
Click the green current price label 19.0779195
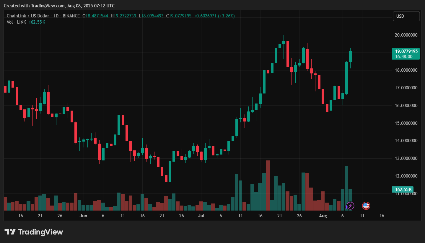pos(406,51)
